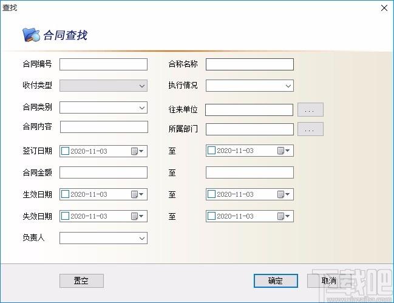This screenshot has height=303, width=394.
Task: Expand the 收付类型 dropdown
Action: point(141,86)
